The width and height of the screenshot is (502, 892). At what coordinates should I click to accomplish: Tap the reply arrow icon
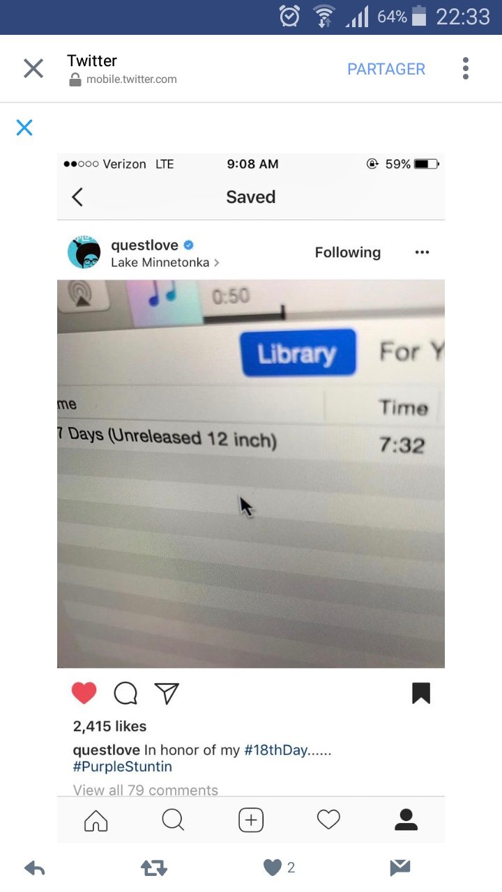tap(35, 868)
